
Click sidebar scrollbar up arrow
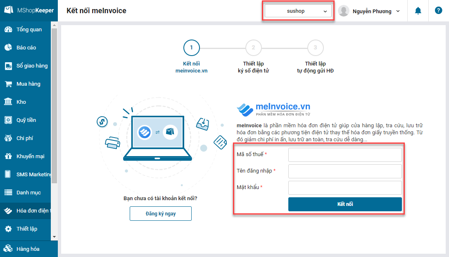click(x=54, y=25)
